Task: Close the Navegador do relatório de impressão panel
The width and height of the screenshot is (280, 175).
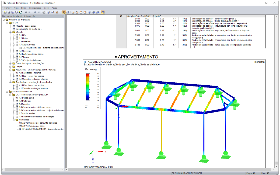Action: point(62,16)
